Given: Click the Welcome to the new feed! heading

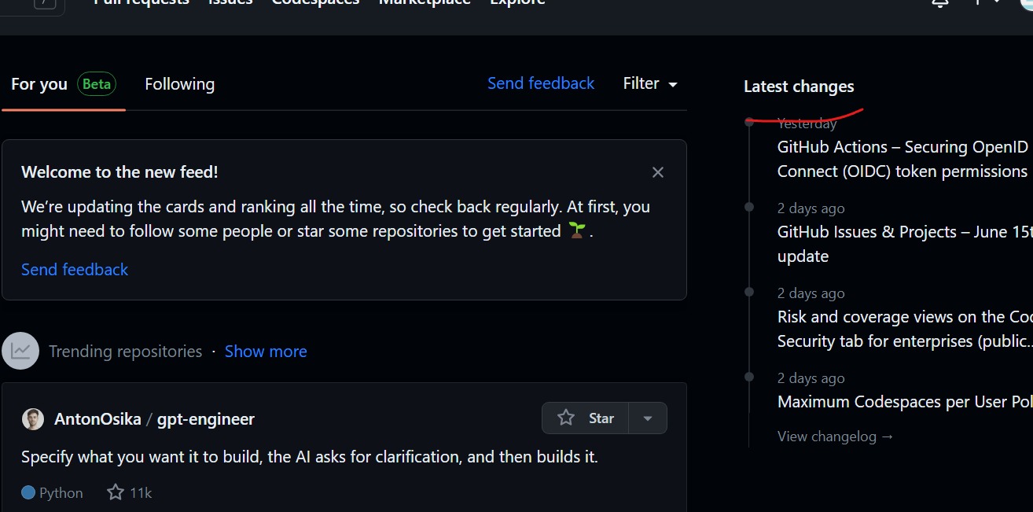Looking at the screenshot, I should (x=119, y=172).
